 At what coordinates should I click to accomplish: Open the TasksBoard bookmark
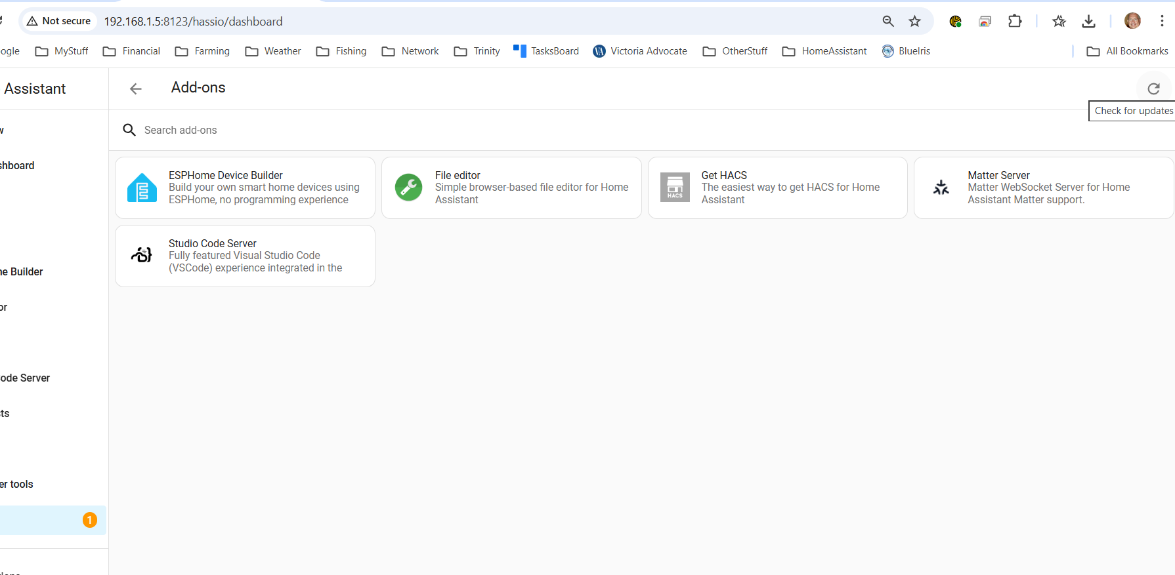click(x=546, y=51)
